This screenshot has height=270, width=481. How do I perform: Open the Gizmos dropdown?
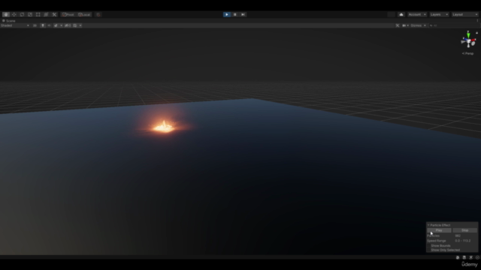pyautogui.click(x=418, y=25)
